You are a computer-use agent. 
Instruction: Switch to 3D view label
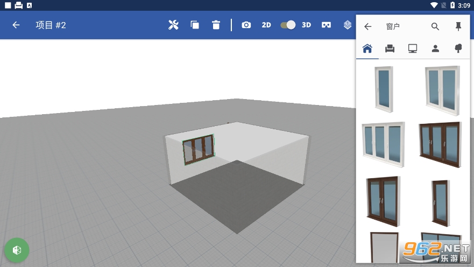pyautogui.click(x=306, y=25)
